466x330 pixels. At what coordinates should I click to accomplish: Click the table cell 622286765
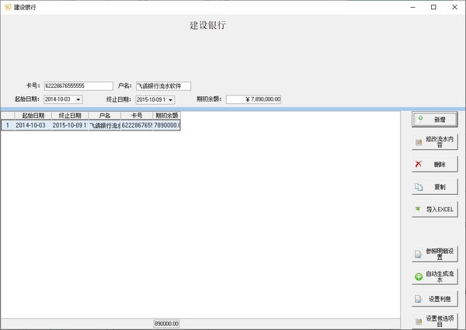(x=137, y=125)
